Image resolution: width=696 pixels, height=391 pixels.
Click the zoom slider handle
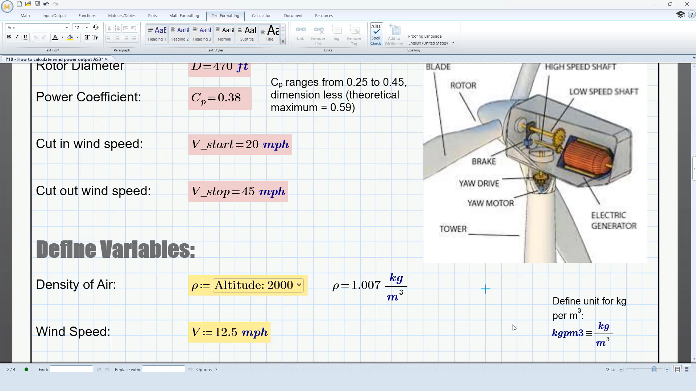pyautogui.click(x=654, y=369)
